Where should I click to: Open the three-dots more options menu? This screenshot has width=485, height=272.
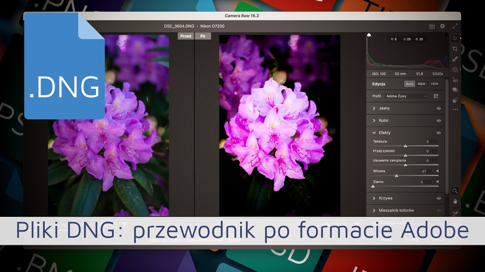tap(455, 110)
